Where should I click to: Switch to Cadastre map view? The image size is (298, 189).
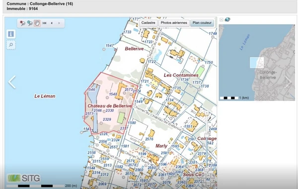148,23
